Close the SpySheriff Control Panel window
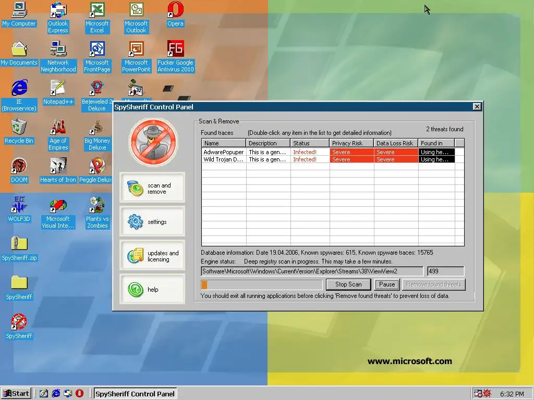Screen dimensions: 534x400 [x=477, y=106]
